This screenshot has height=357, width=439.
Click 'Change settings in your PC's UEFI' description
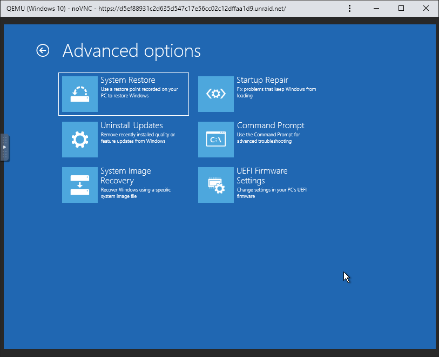coord(272,193)
